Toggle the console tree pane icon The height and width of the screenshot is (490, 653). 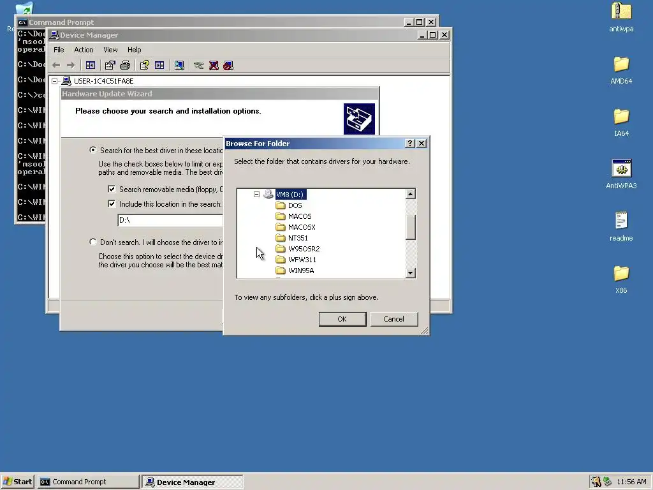pos(91,66)
